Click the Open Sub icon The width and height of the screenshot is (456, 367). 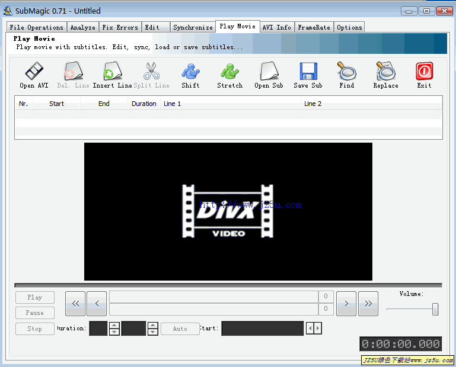click(x=269, y=71)
